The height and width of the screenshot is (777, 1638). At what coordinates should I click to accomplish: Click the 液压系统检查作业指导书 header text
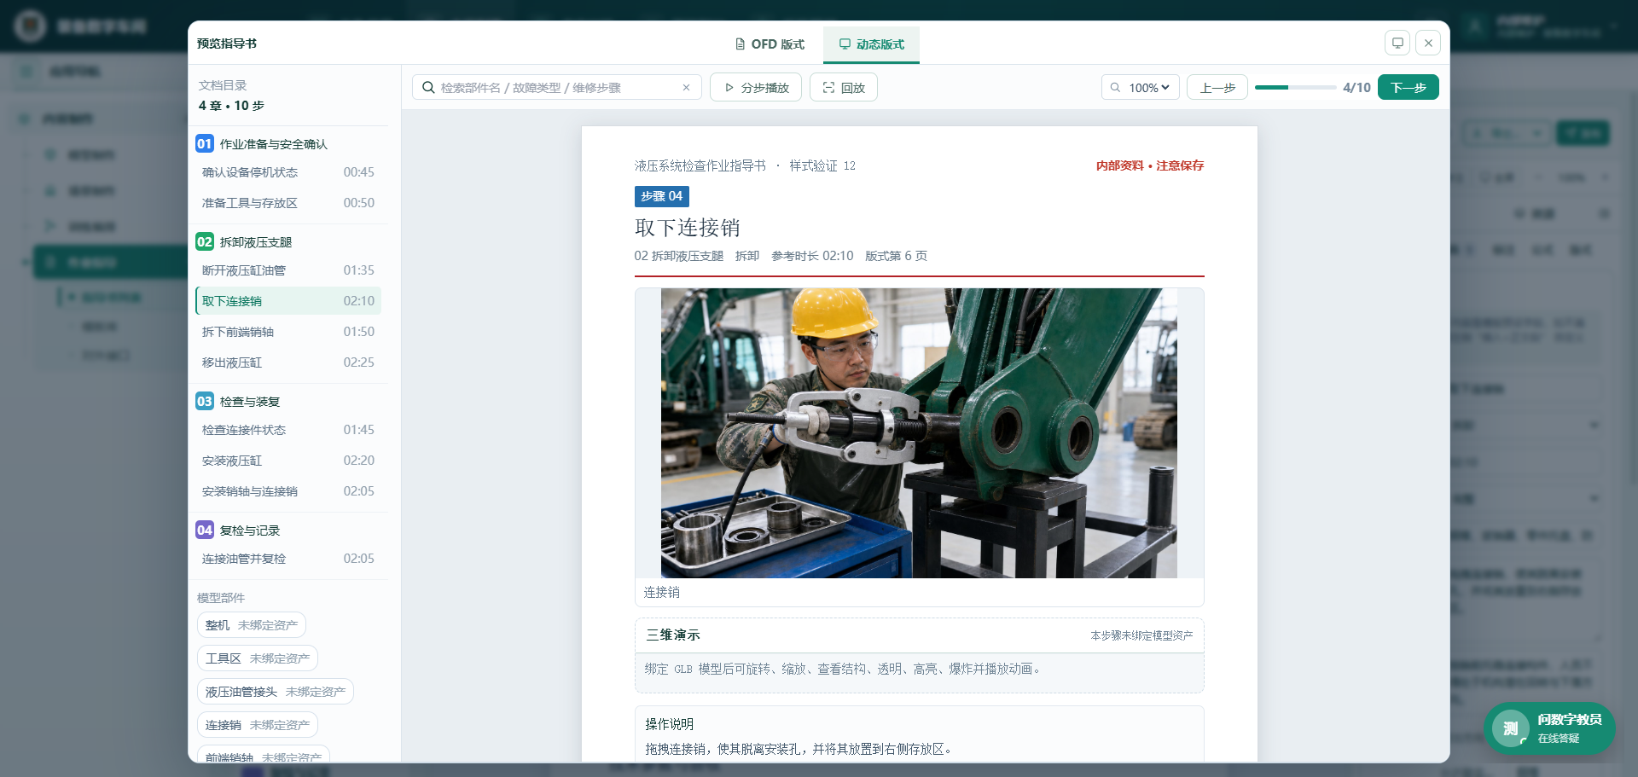click(700, 165)
